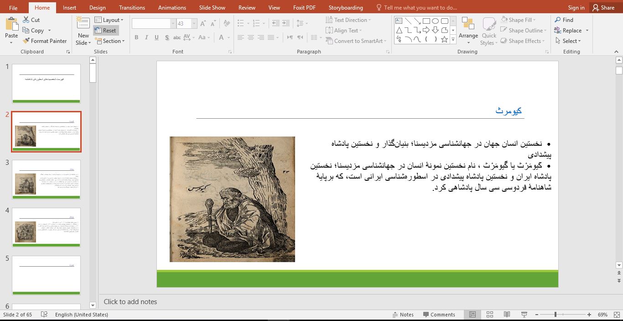623x321 pixels.
Task: Open the Transitions tab
Action: [132, 8]
